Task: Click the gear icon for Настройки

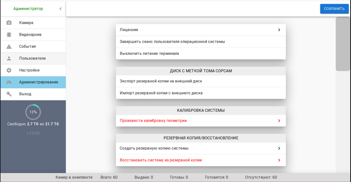Action: point(9,70)
